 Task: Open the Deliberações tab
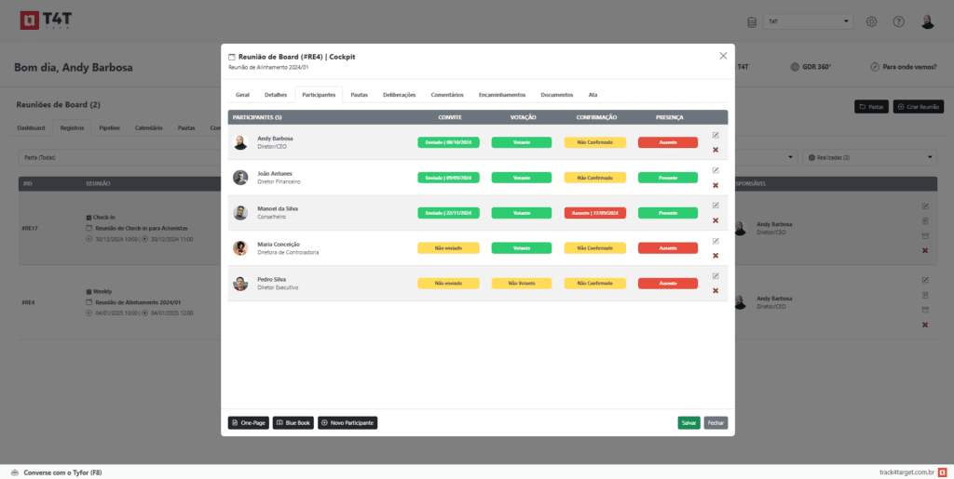pos(399,95)
